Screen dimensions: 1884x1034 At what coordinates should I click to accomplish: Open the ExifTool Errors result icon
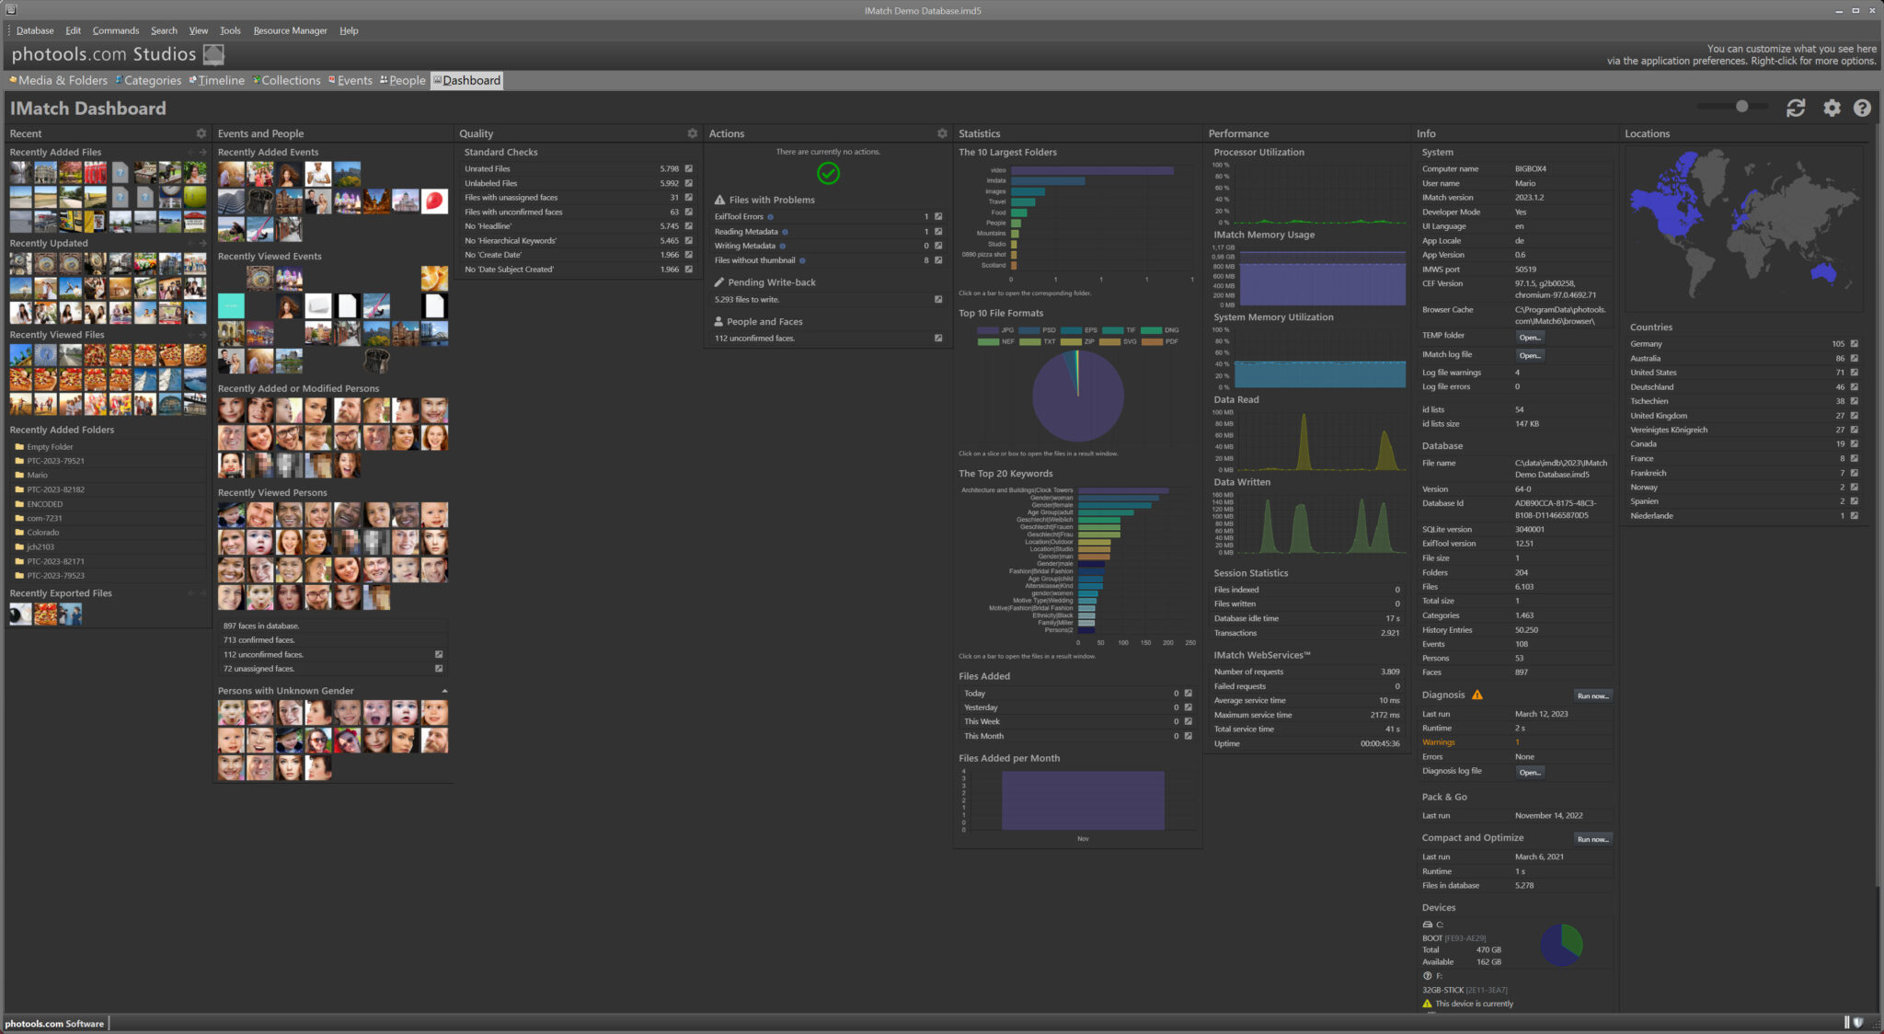pos(938,217)
